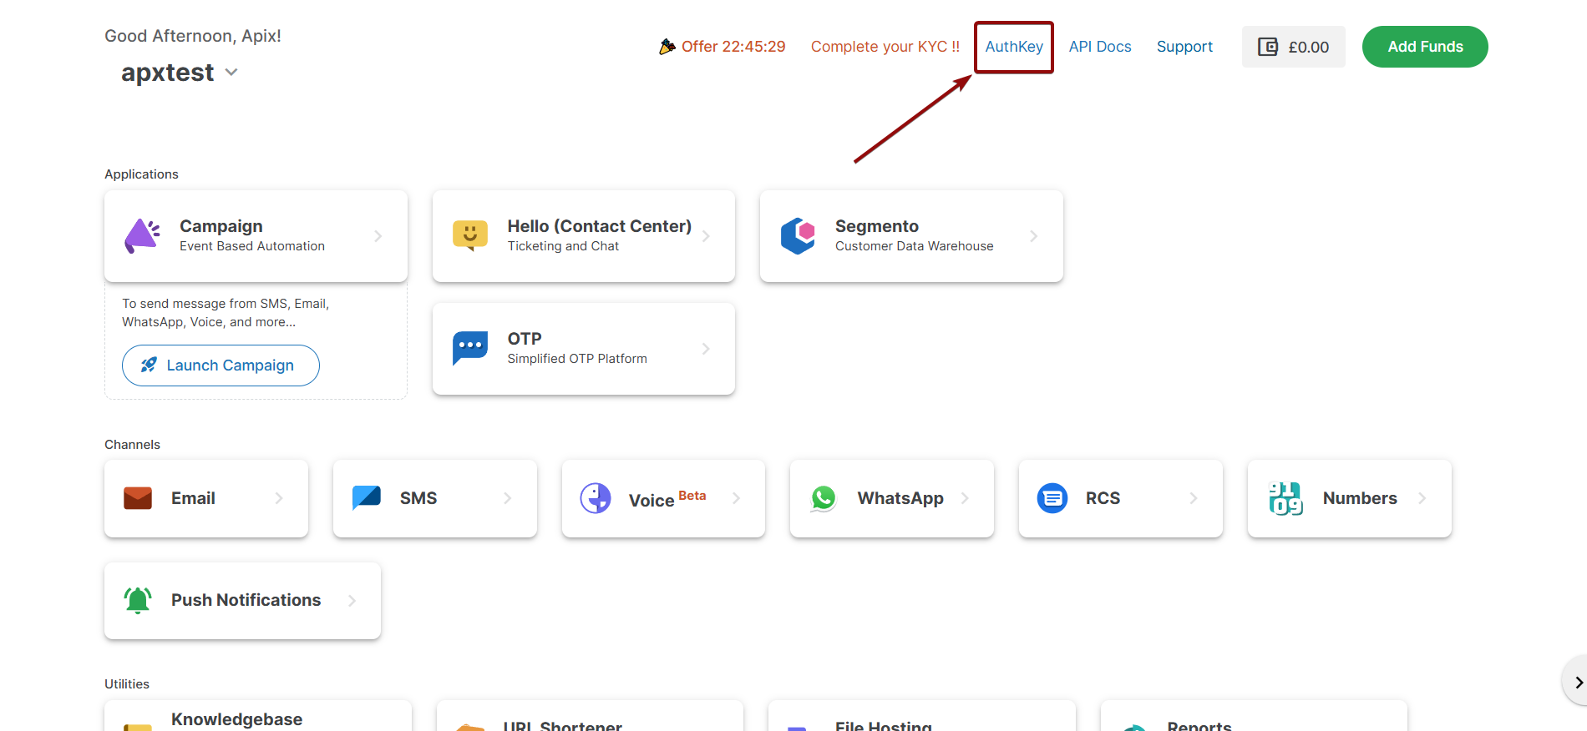Screen dimensions: 1587x731
Task: Expand the side panel arrow at right edge
Action: 1577,682
